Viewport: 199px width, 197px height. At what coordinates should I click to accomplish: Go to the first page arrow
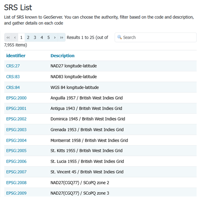tap(8, 37)
